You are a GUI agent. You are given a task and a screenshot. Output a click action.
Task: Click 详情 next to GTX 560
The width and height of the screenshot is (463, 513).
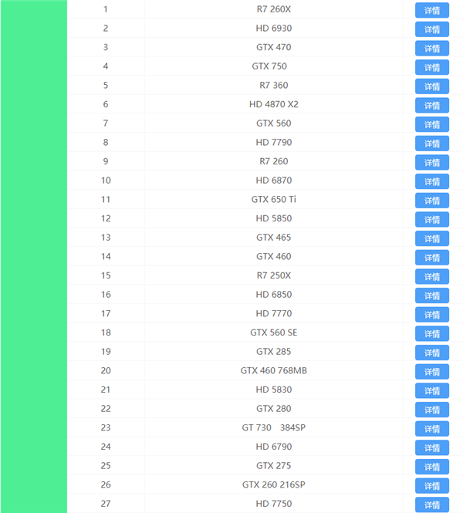(432, 124)
